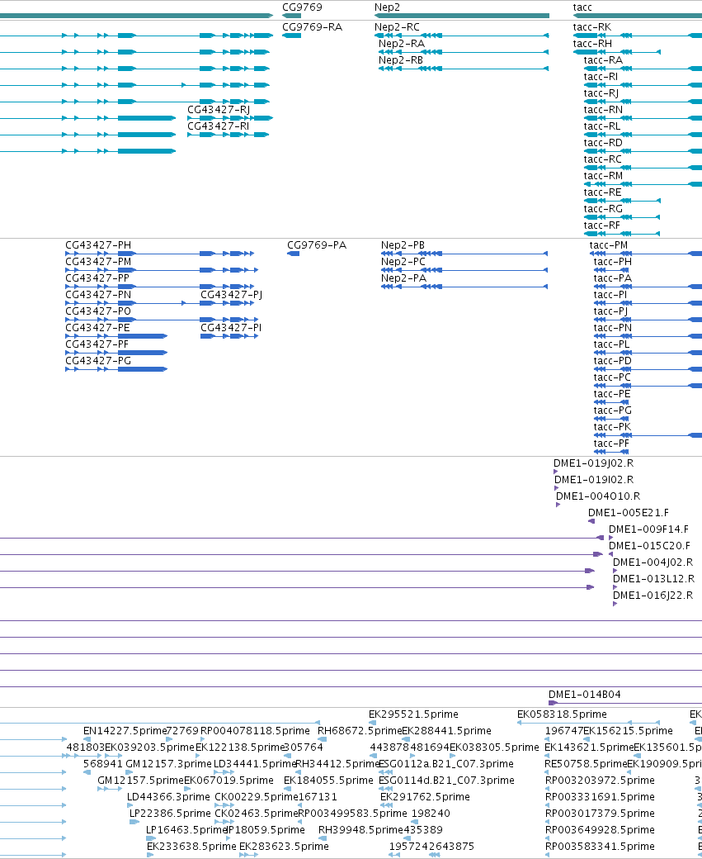Viewport: 702px width, 859px height.
Task: Select clone DME1-005E21.F
Action: pos(629,512)
